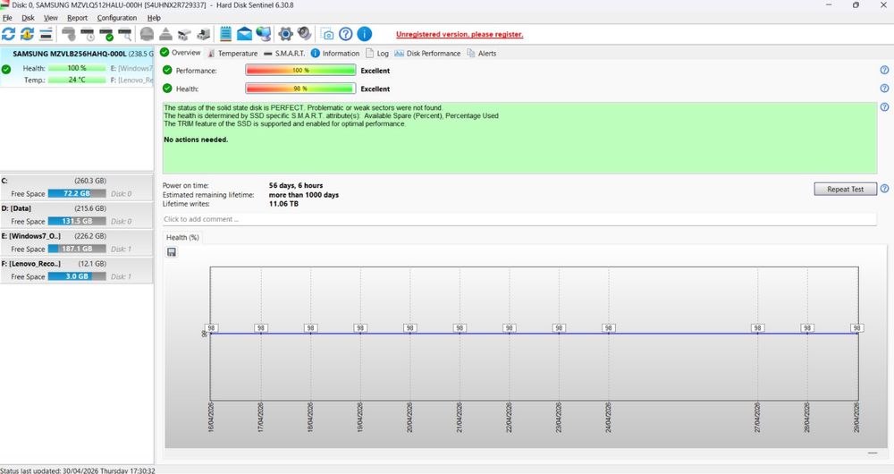Select the E: [Windows7_O..] partition entry
Screen dimensions: 894x474
tap(76, 242)
